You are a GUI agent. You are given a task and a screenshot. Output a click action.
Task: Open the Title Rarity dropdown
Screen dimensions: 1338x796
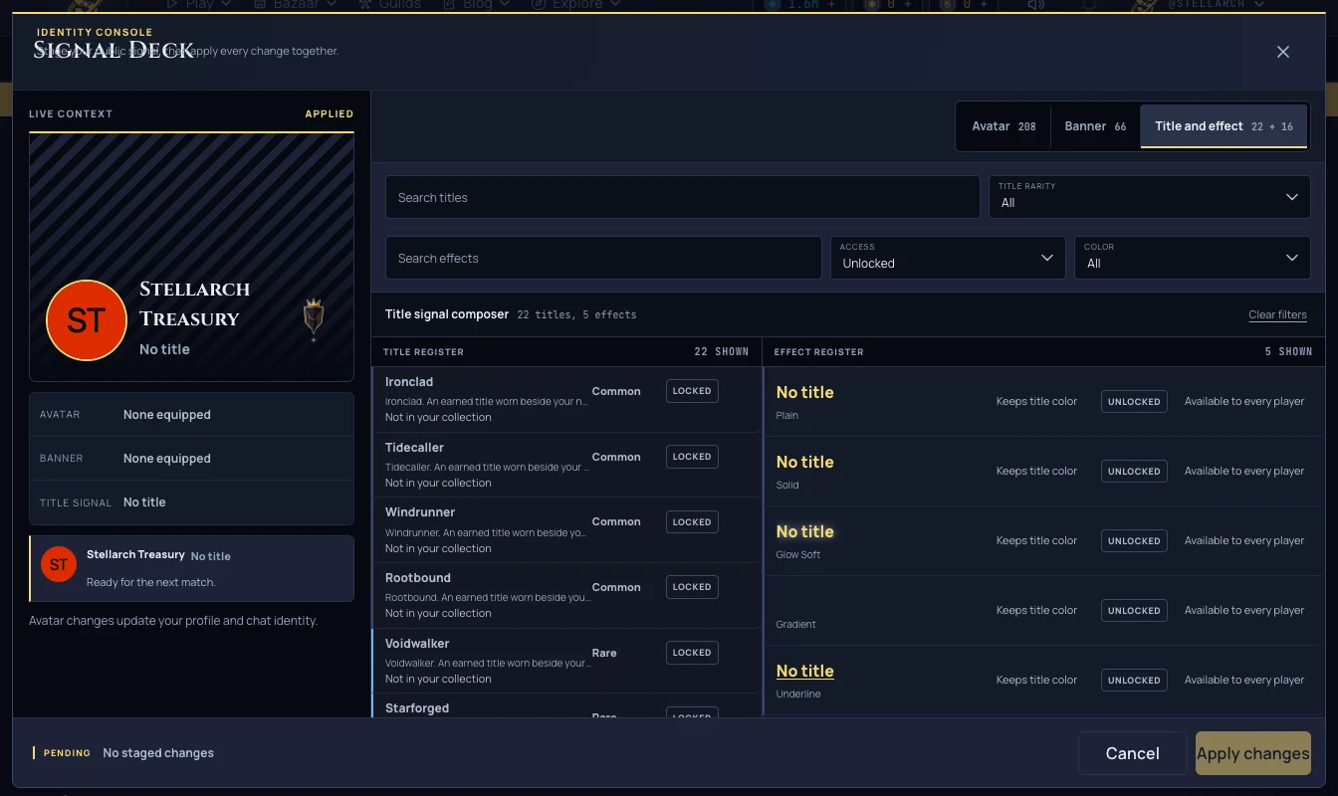click(x=1150, y=197)
